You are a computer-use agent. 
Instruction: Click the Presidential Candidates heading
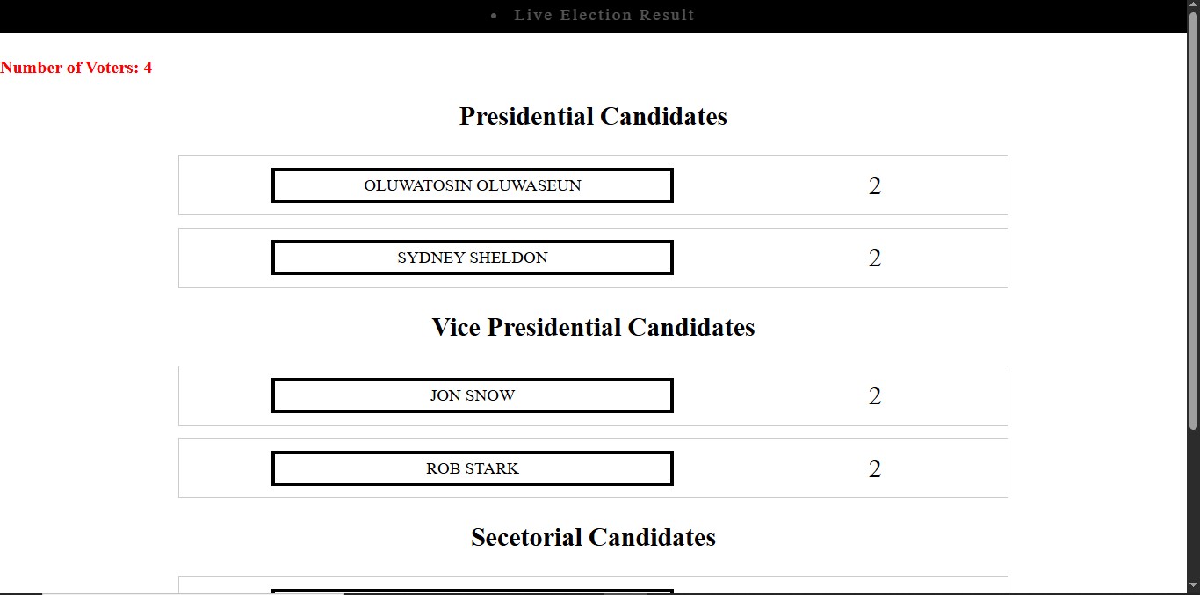pyautogui.click(x=593, y=116)
